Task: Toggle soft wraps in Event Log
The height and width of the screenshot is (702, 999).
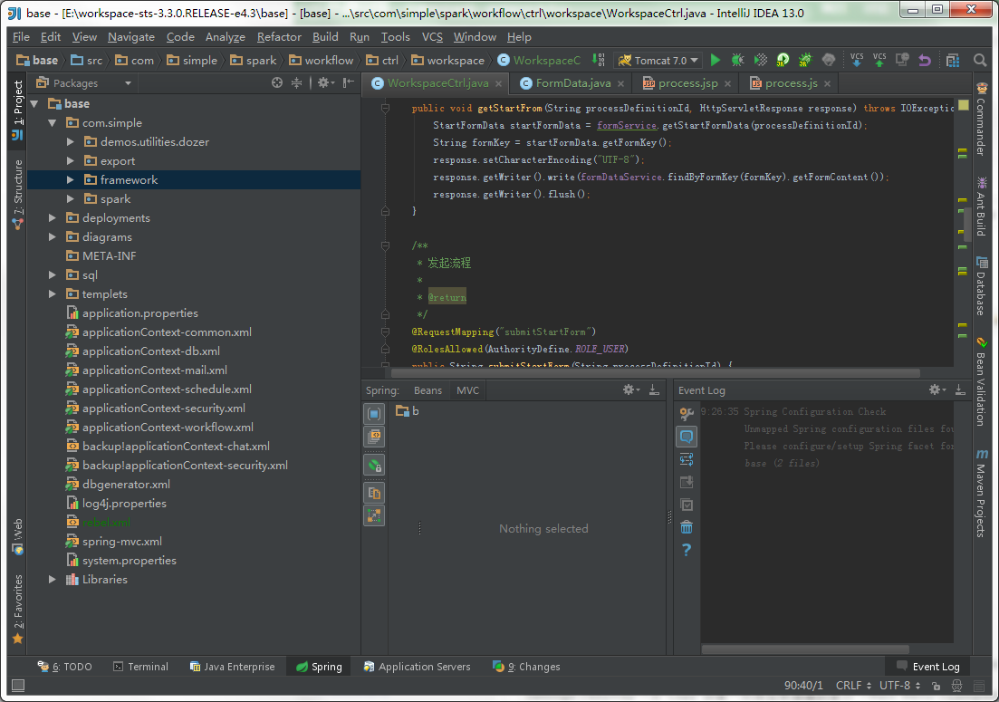Action: 687,459
